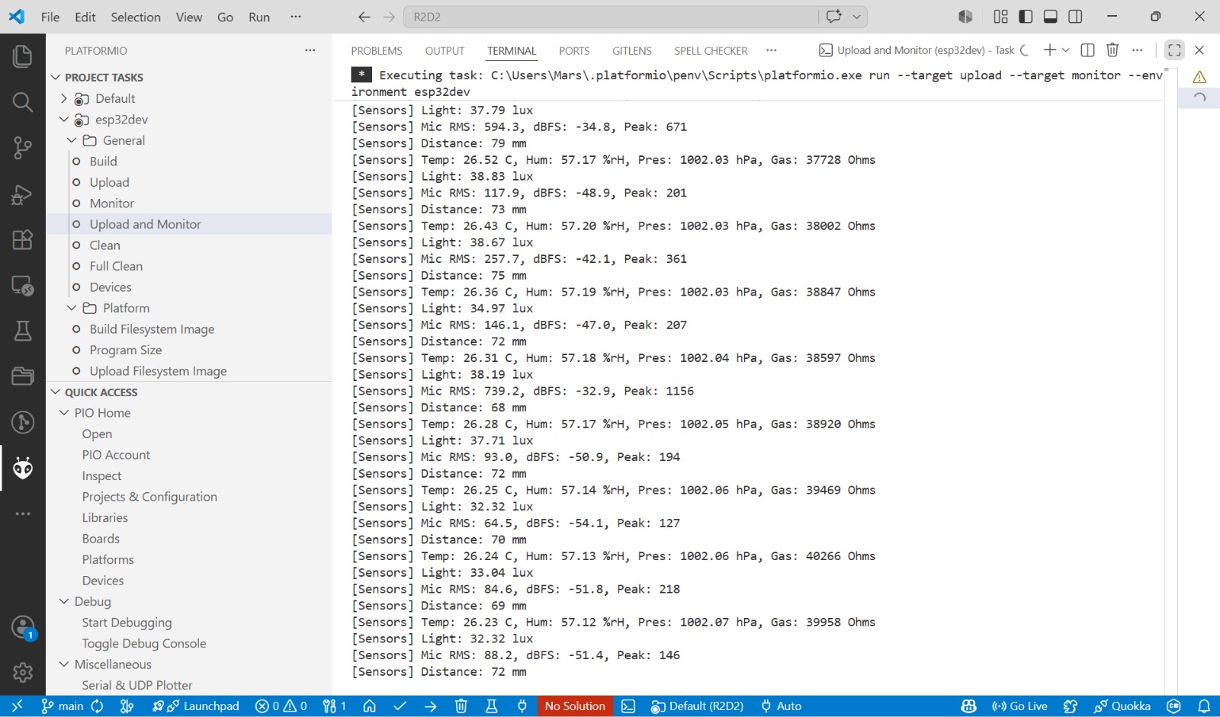Image resolution: width=1220 pixels, height=717 pixels.
Task: Open the Selection menu
Action: tap(136, 17)
